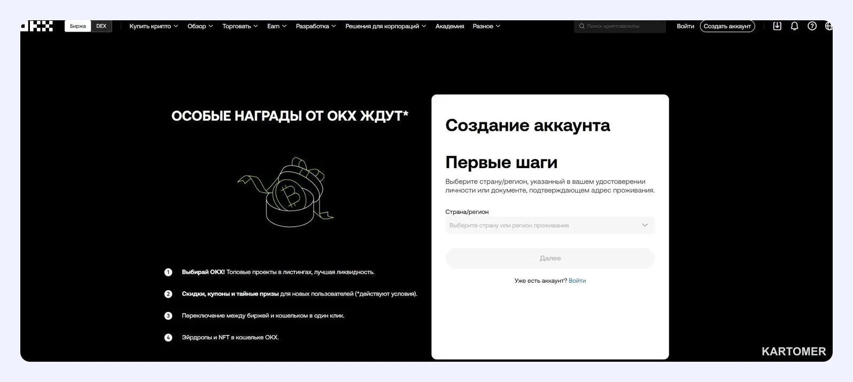Click the Скидки, купоны и тайные призы line
This screenshot has height=382, width=853.
pyautogui.click(x=299, y=294)
